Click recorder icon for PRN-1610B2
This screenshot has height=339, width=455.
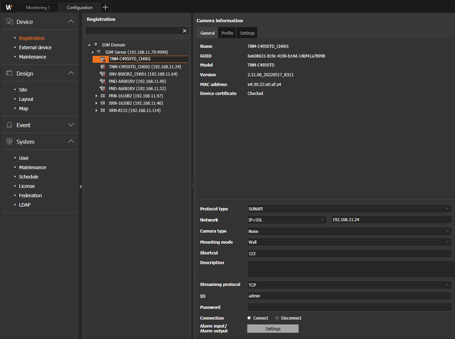click(103, 96)
